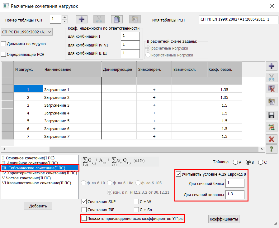Click the floppy disk save icon
The image size is (279, 228).
pos(271,115)
